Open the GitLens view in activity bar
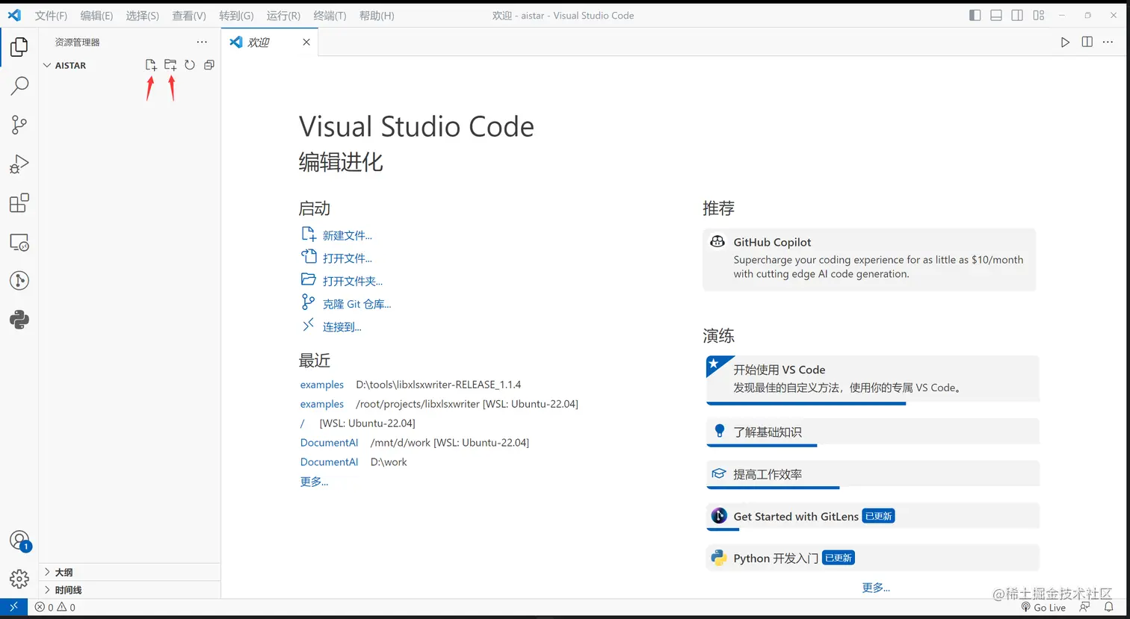Viewport: 1130px width, 619px height. click(x=19, y=281)
